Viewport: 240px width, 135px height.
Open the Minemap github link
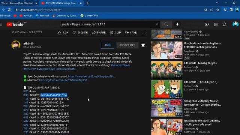[64, 80]
